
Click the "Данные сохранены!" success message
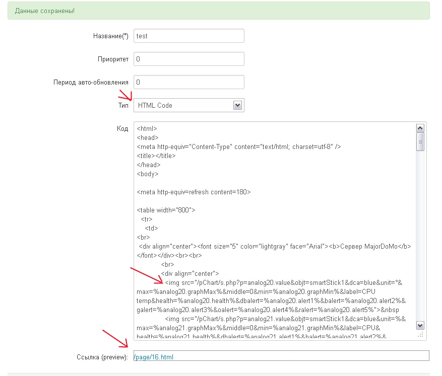[x=45, y=11]
